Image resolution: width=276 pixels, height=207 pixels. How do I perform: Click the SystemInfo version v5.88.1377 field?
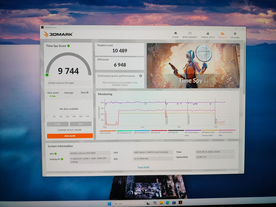click(x=215, y=157)
